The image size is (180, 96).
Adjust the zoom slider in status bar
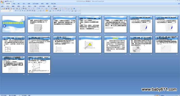point(171,95)
